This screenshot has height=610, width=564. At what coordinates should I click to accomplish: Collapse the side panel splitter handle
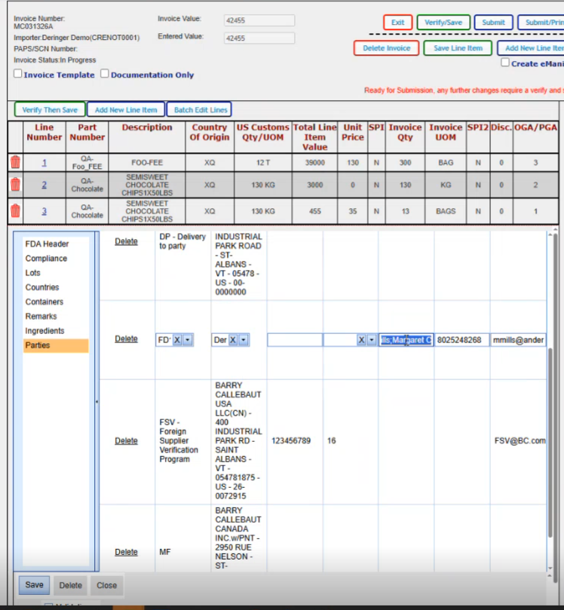coord(96,402)
